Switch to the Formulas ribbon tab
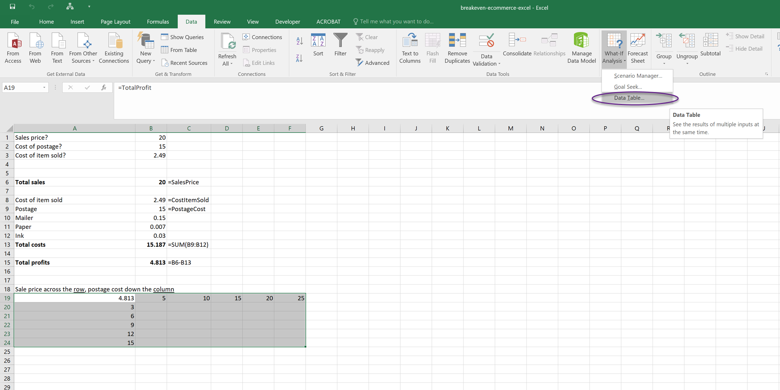This screenshot has height=390, width=780. 158,22
